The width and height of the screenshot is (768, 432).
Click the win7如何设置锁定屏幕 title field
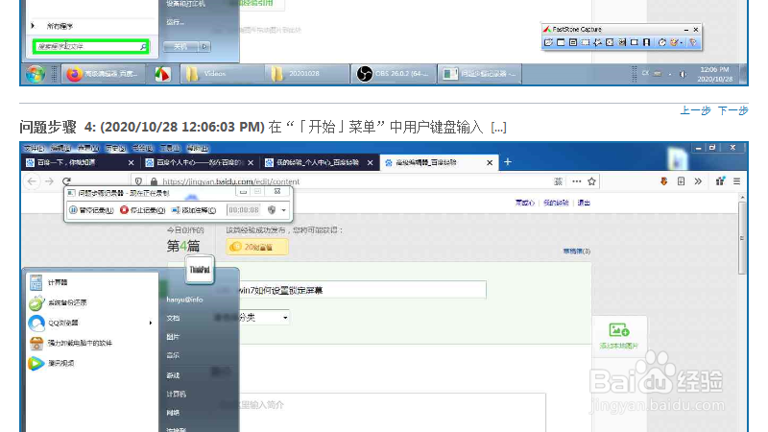(362, 290)
